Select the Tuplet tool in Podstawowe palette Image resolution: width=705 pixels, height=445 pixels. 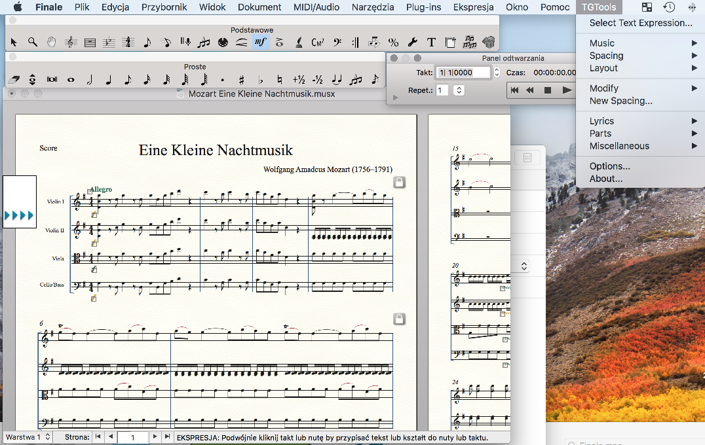tap(204, 43)
